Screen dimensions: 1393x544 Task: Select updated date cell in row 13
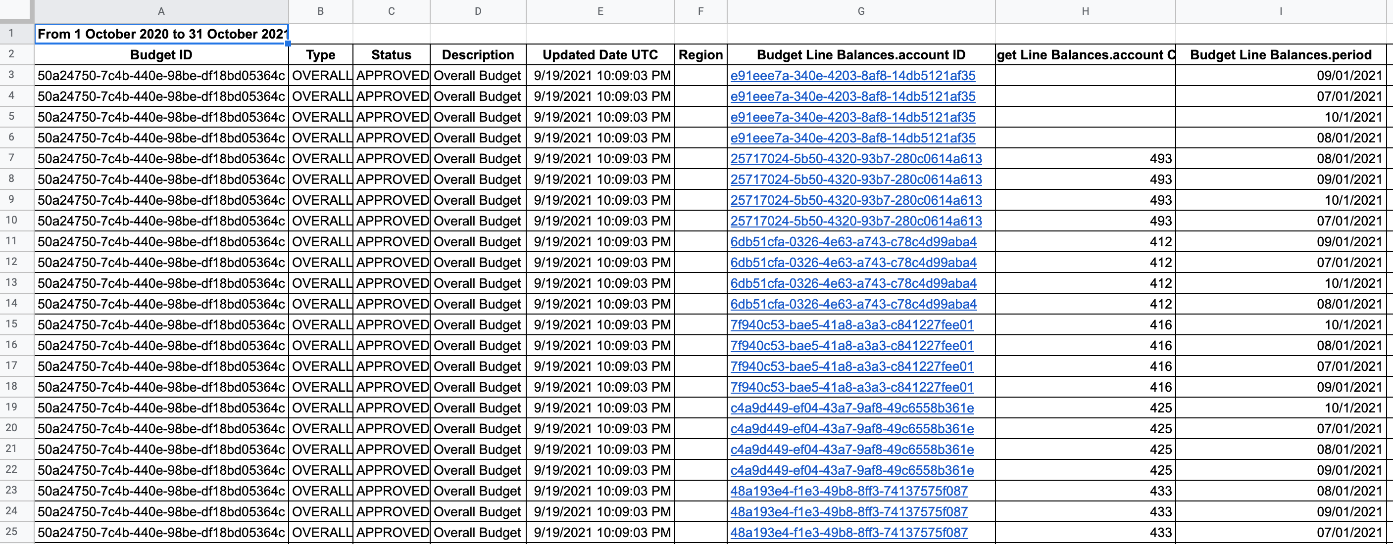tap(600, 283)
